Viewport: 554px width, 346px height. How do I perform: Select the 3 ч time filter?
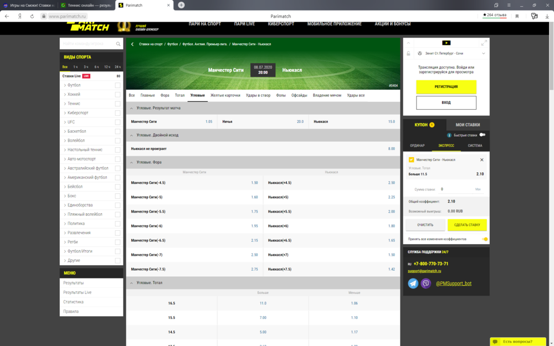(86, 67)
